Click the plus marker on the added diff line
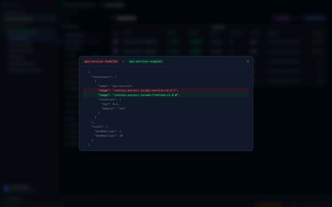Viewport: 332px width, 207px height. (85, 95)
